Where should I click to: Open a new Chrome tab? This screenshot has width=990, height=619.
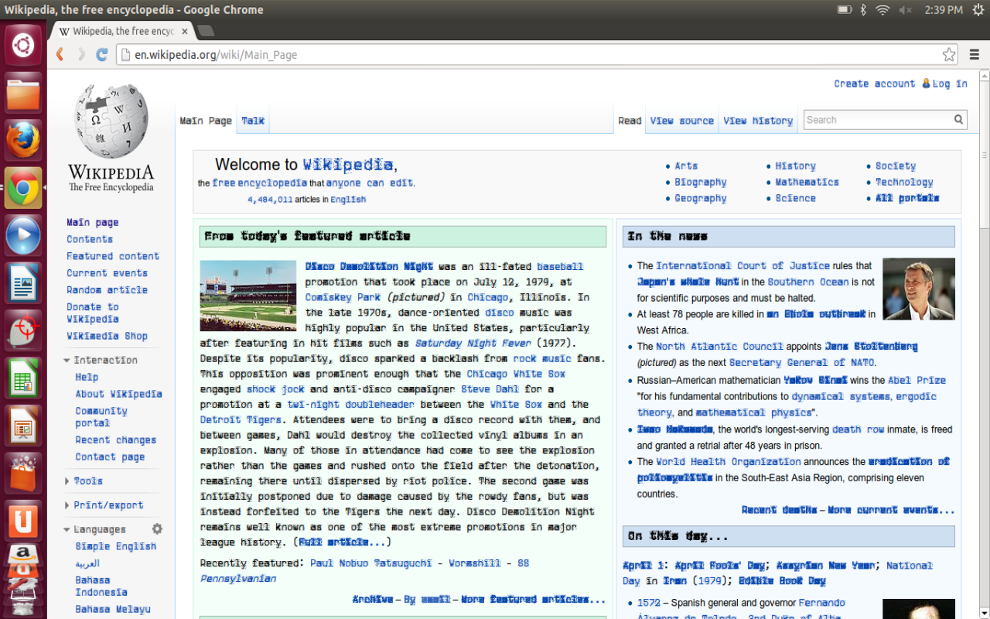click(x=206, y=31)
